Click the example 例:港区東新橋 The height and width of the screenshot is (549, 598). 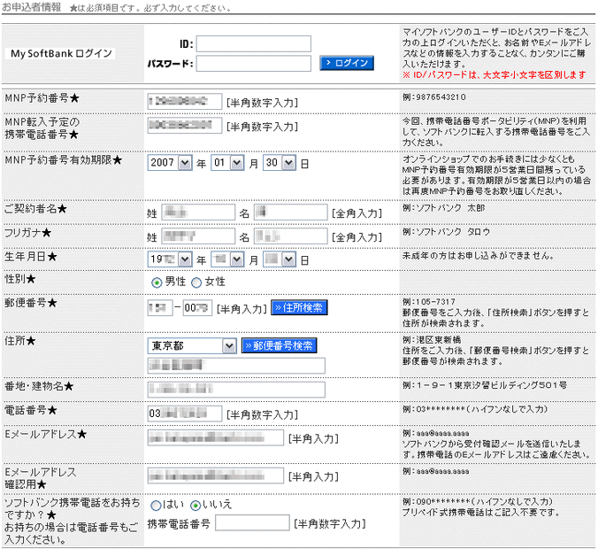pos(432,340)
